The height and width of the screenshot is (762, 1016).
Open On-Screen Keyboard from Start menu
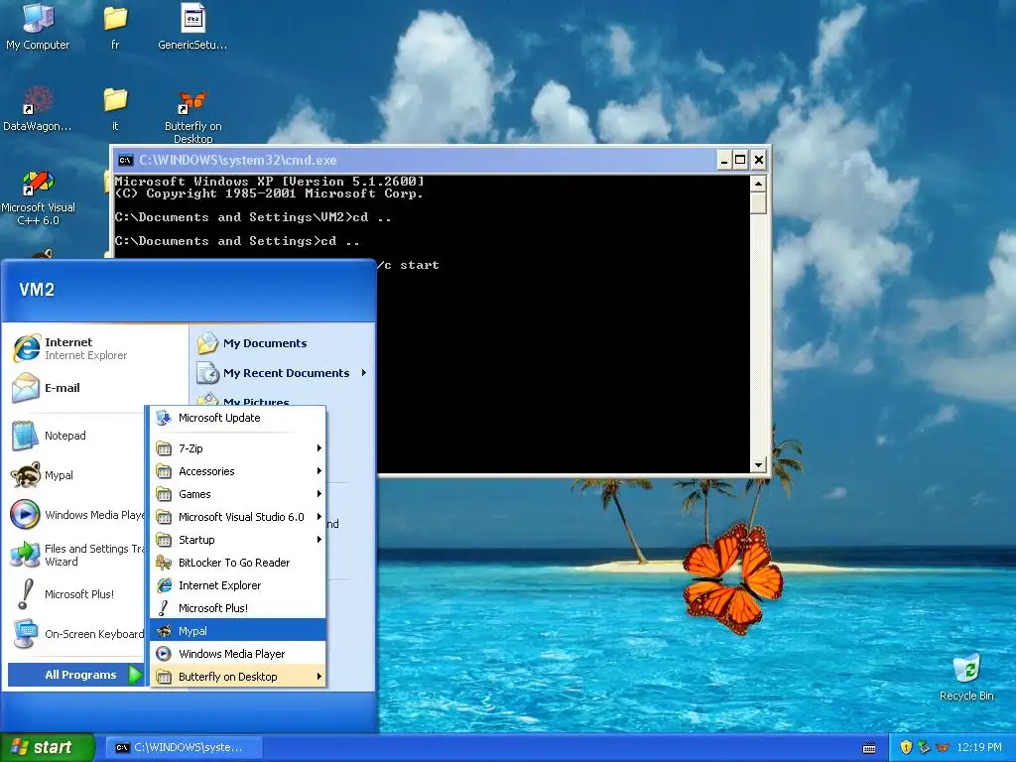[x=76, y=634]
